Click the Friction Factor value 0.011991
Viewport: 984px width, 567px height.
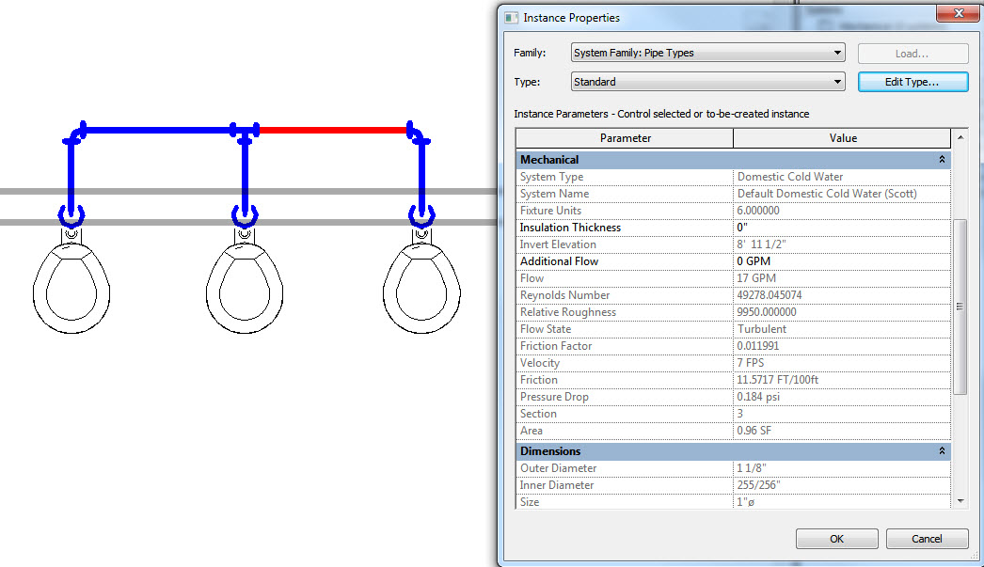click(842, 346)
